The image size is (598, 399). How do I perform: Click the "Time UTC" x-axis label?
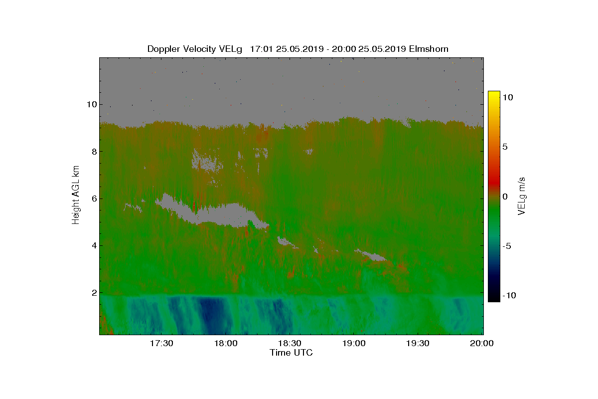[x=291, y=353]
